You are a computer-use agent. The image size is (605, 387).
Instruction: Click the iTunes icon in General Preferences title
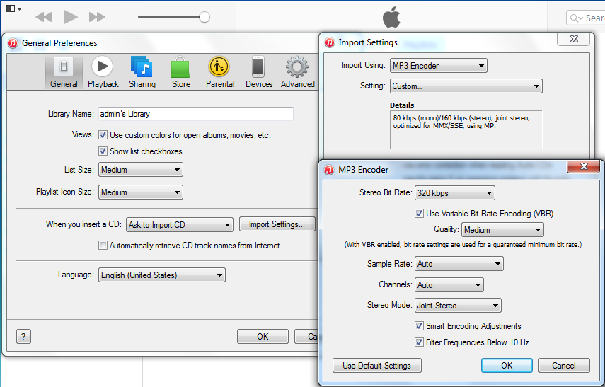[13, 43]
